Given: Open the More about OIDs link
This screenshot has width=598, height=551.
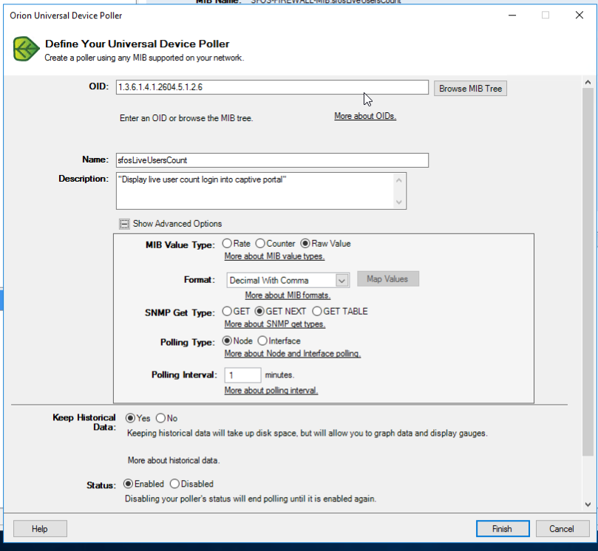Looking at the screenshot, I should point(365,116).
